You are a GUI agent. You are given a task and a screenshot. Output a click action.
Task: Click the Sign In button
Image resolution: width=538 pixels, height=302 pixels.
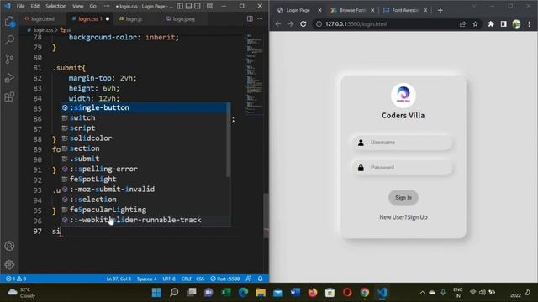(403, 198)
